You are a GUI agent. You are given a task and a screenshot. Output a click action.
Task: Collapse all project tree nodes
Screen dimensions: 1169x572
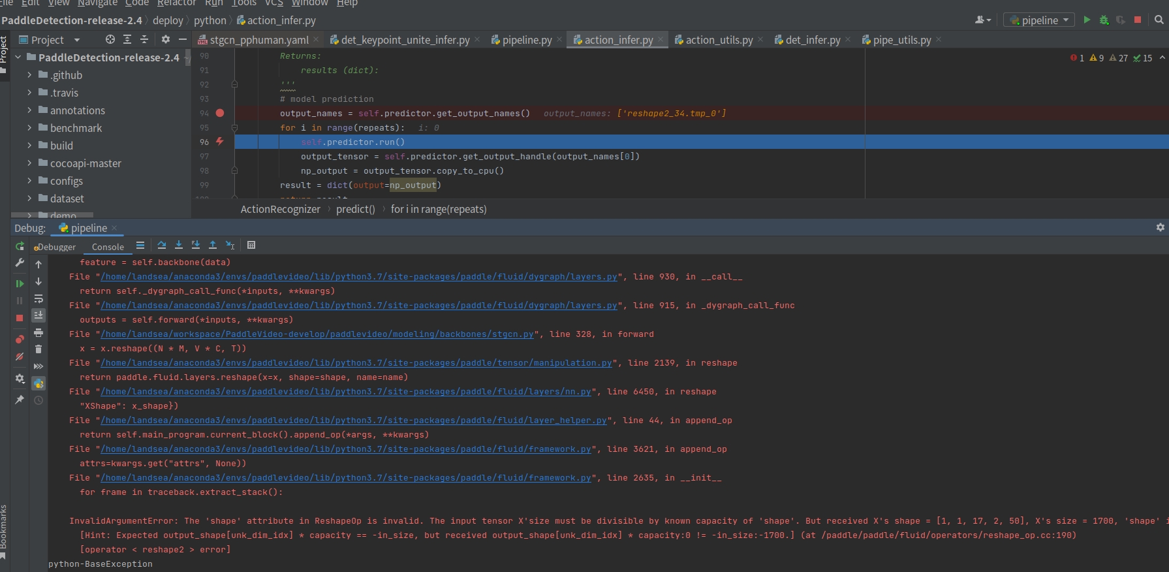tap(144, 39)
